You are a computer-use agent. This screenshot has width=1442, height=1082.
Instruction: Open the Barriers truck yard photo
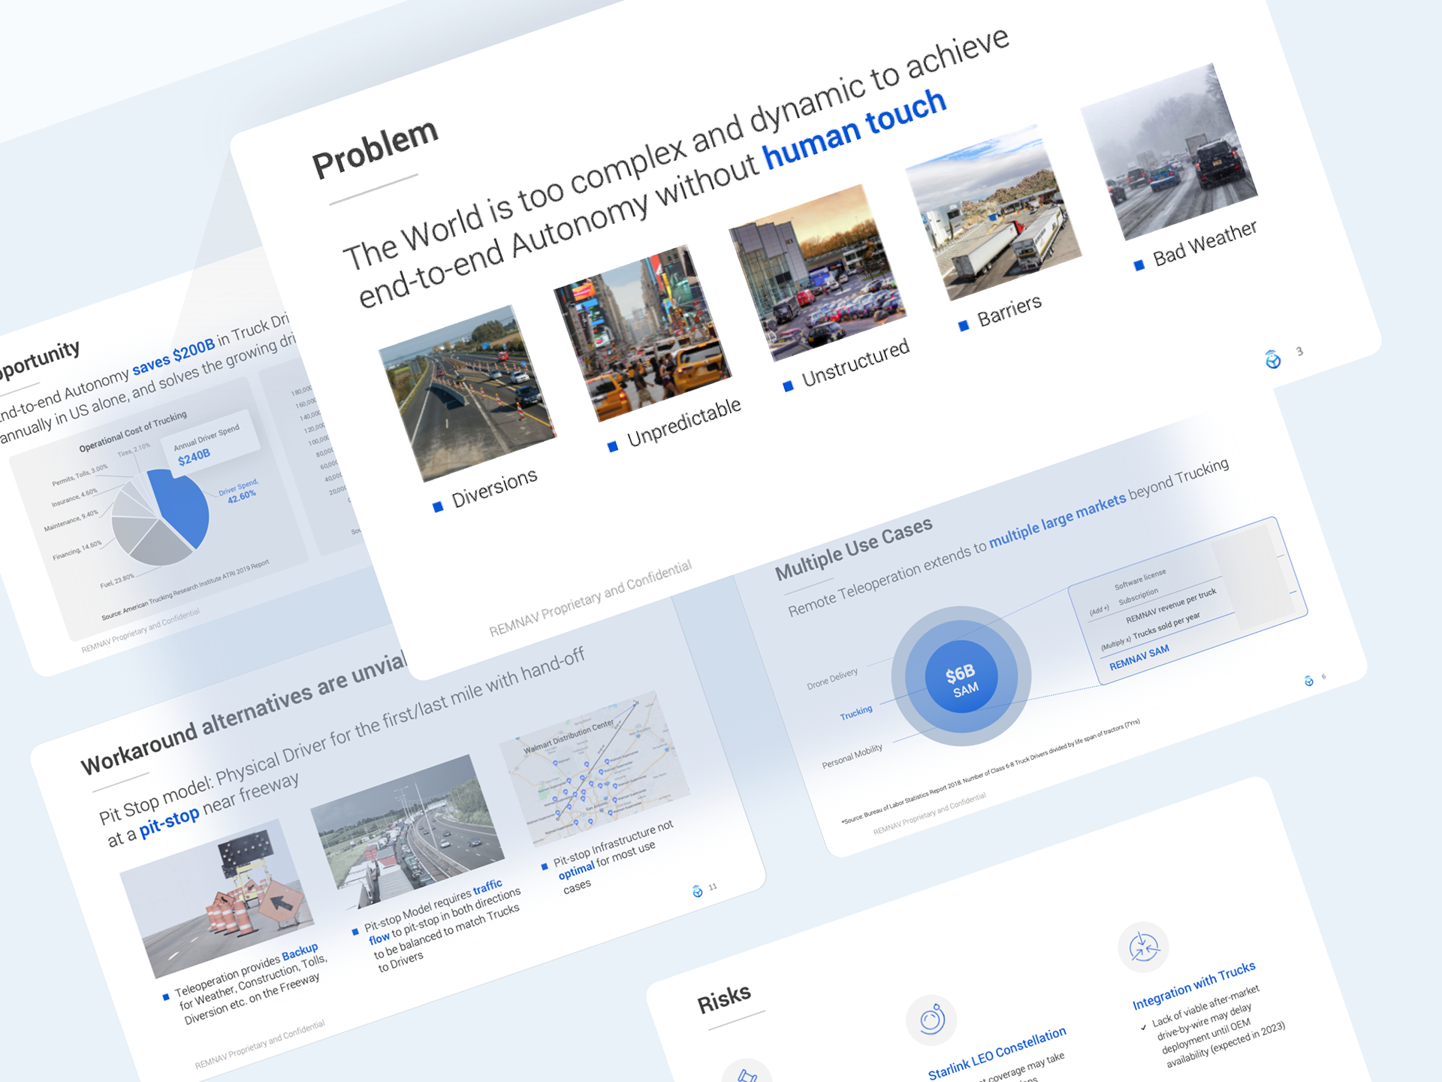993,212
